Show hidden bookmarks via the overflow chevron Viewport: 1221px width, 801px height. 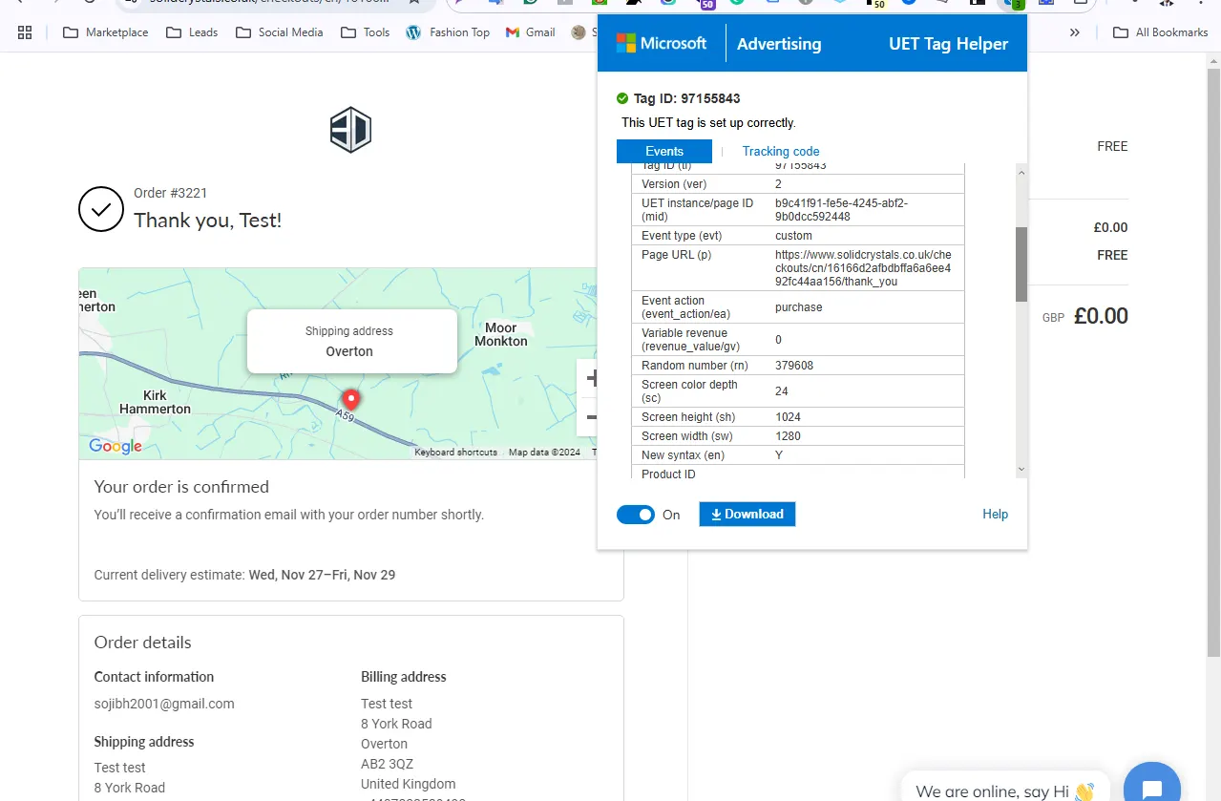point(1075,32)
